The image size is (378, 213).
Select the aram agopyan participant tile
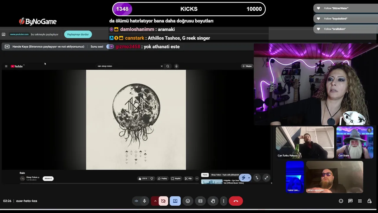tap(335, 177)
